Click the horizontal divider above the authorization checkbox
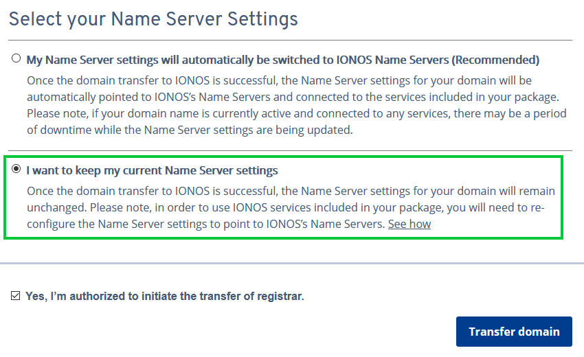Viewport: 584px width, 357px height. pos(292,263)
